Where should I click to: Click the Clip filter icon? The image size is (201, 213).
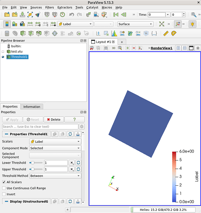(x=23, y=34)
